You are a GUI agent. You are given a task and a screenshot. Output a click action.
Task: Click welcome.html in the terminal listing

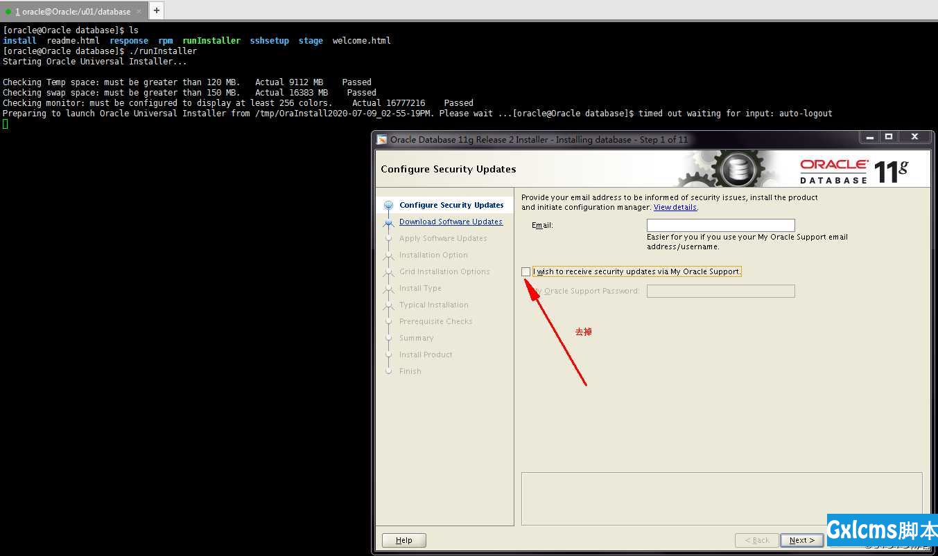tap(361, 41)
